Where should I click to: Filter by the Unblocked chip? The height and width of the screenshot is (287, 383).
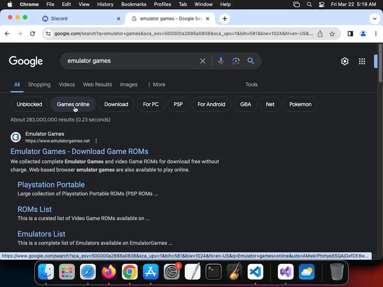coord(29,105)
